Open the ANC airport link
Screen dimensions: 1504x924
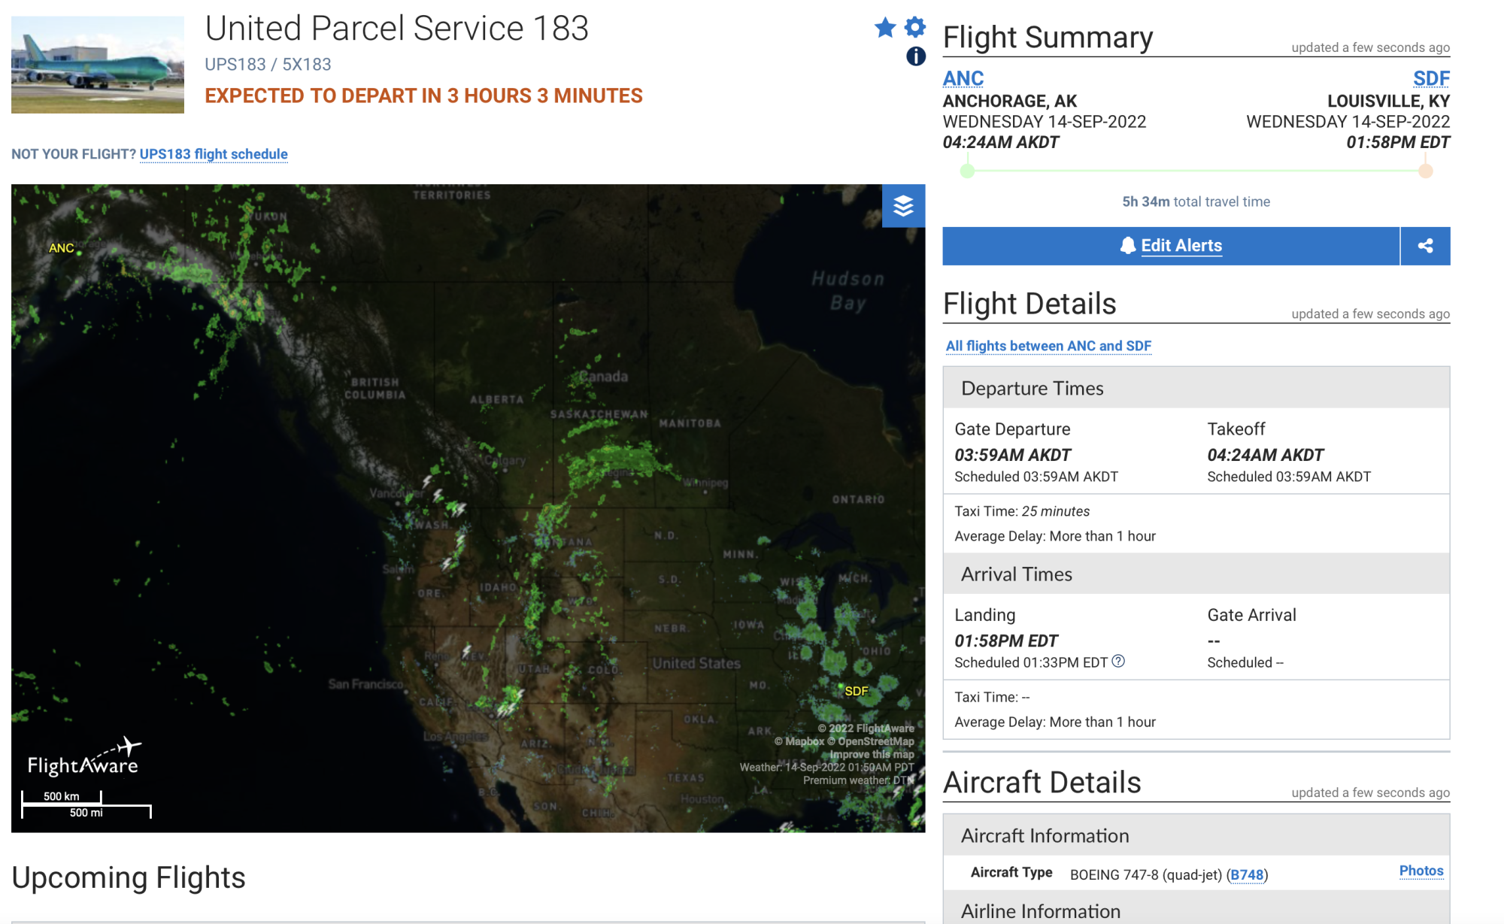click(963, 78)
